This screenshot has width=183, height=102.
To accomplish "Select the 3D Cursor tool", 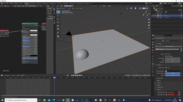I will (x=58, y=15).
